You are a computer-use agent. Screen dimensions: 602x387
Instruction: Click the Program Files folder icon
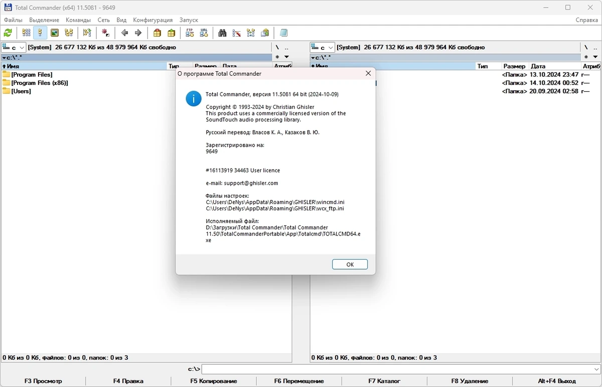click(x=6, y=74)
